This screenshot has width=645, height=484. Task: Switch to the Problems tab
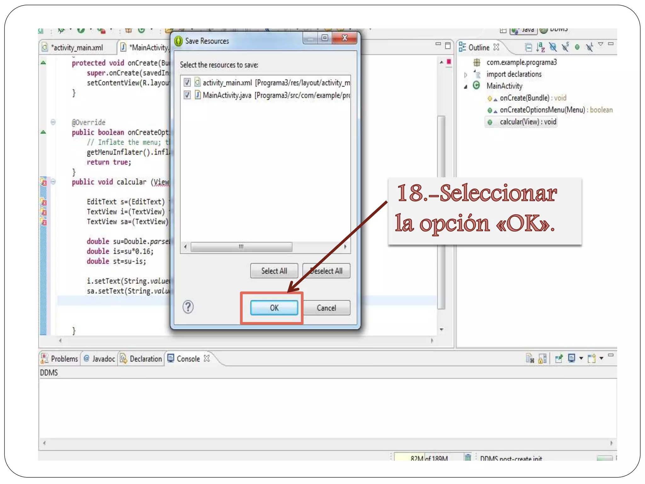(x=60, y=359)
